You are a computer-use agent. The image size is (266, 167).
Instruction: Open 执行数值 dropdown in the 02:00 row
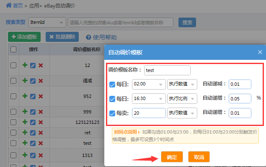[x=182, y=84]
